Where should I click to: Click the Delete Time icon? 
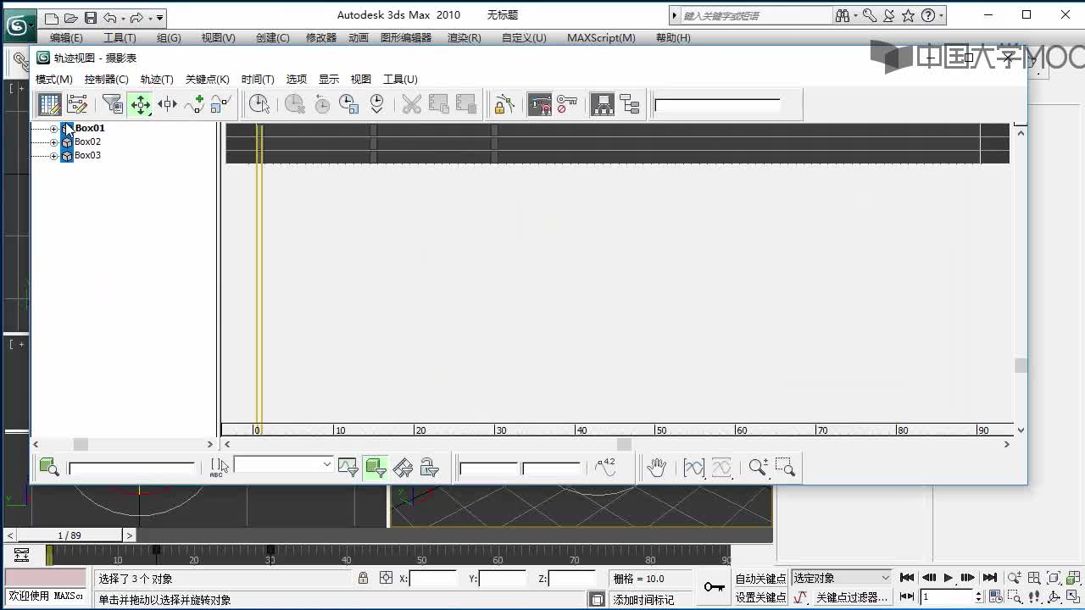[x=294, y=104]
